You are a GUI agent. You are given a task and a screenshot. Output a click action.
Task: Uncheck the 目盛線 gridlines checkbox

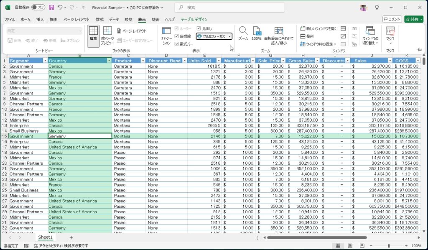[x=177, y=36]
